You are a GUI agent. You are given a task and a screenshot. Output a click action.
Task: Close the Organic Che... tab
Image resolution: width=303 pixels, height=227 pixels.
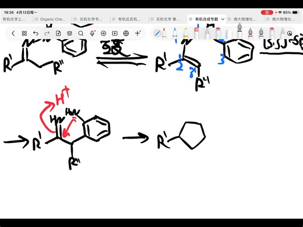click(x=36, y=19)
